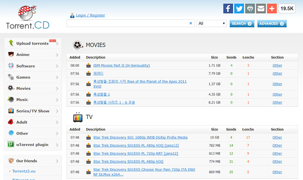This screenshot has height=180, width=303.
Task: Click the Torrent.CD logo
Action: [28, 17]
